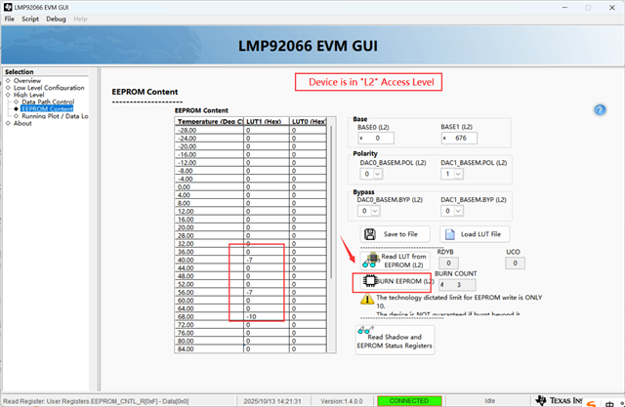The image size is (625, 407).
Task: Select EEPROM Content in the tree
Action: [x=47, y=108]
